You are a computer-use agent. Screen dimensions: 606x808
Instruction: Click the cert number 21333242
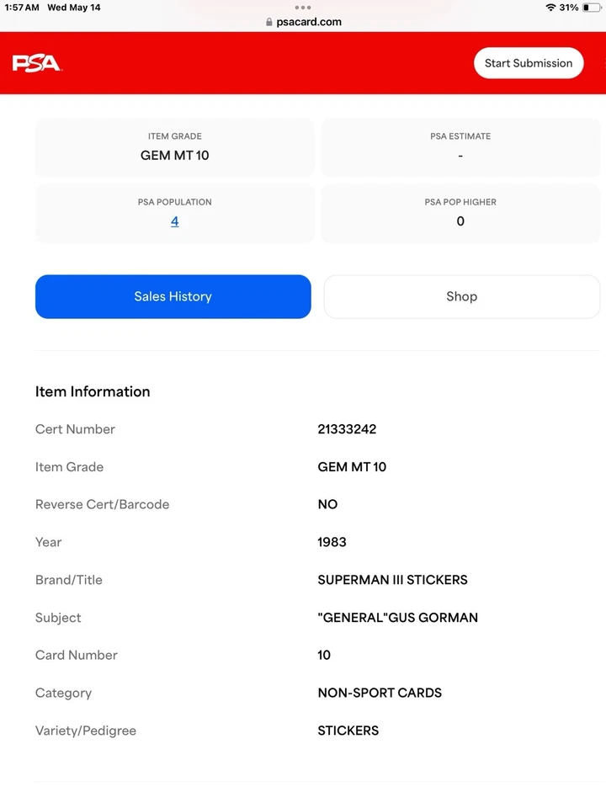(347, 429)
